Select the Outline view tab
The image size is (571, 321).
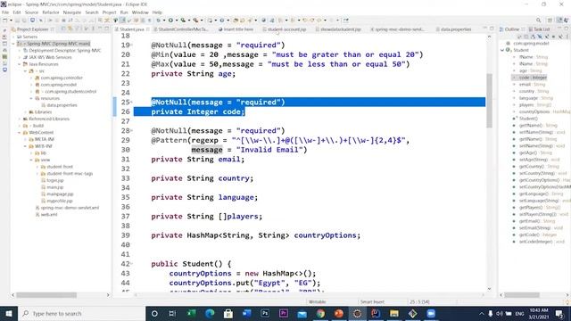coord(511,29)
